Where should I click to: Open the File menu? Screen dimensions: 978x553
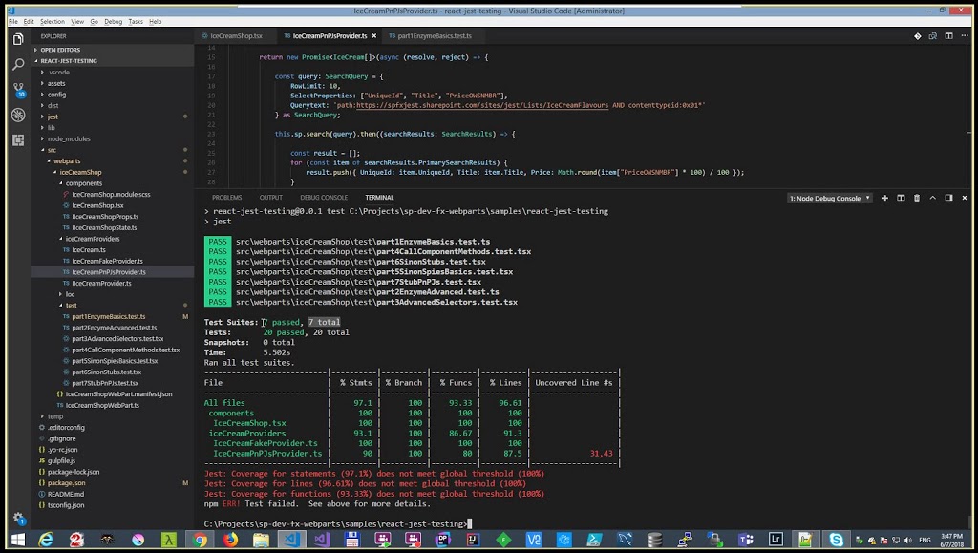[x=13, y=22]
